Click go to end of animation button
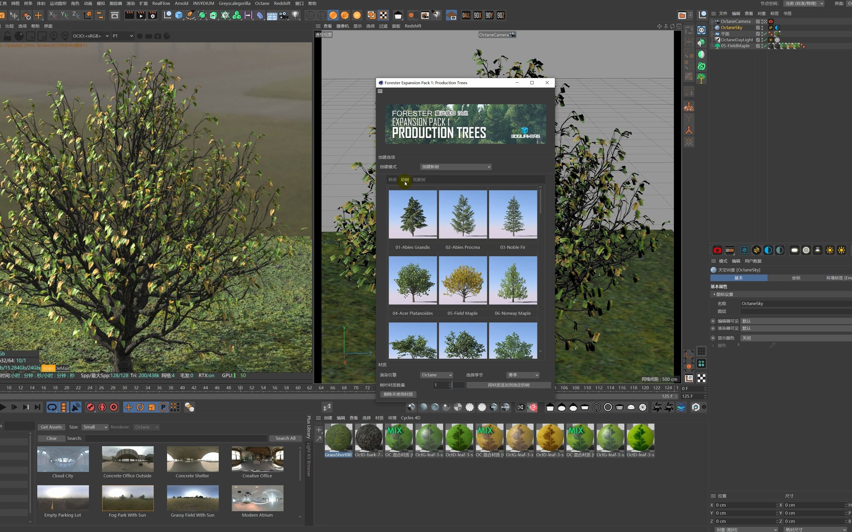Screen dimensions: 852x532 click(x=37, y=407)
